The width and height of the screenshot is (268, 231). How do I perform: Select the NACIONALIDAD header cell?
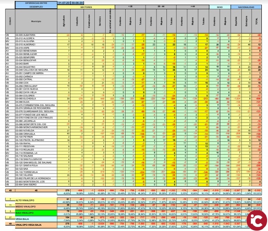click(249, 8)
